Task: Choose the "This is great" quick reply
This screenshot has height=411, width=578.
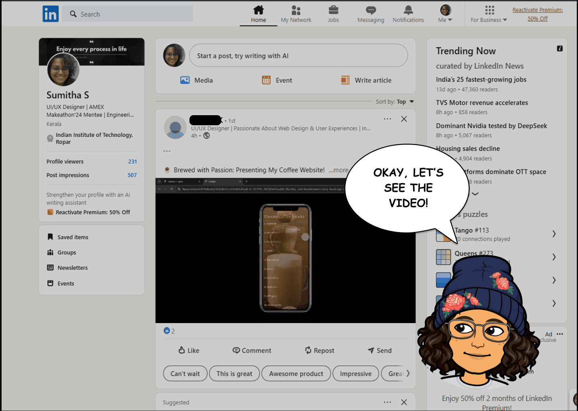Action: click(234, 374)
